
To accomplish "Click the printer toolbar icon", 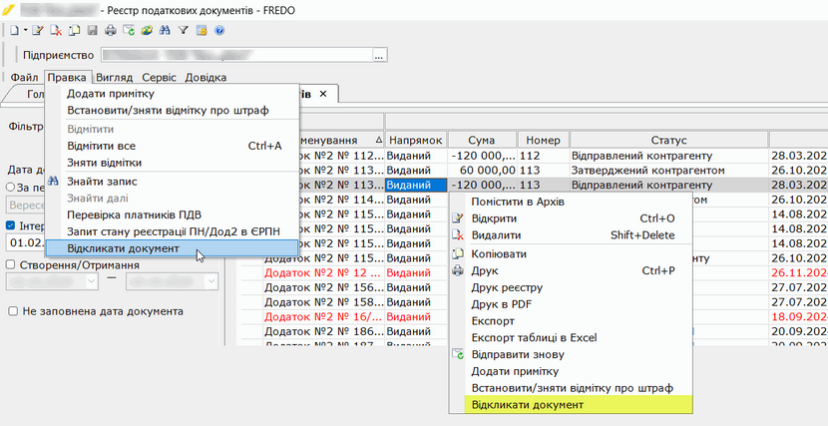I will click(110, 31).
